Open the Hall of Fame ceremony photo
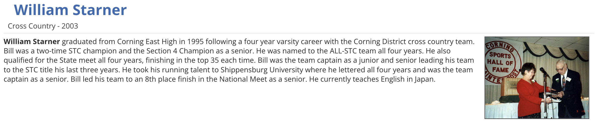 (537, 78)
